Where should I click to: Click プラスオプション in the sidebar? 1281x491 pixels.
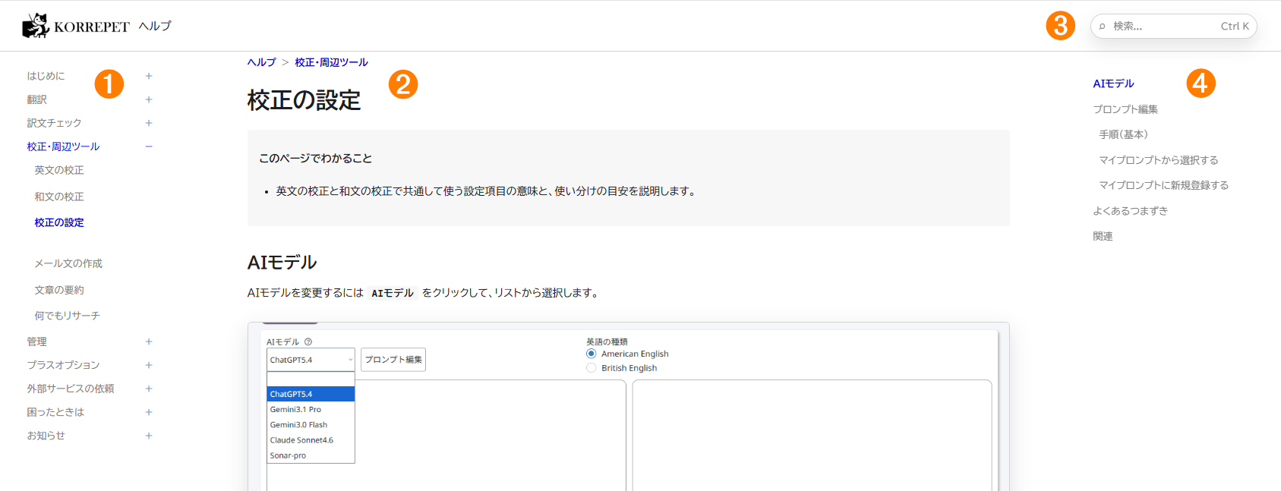pyautogui.click(x=64, y=365)
